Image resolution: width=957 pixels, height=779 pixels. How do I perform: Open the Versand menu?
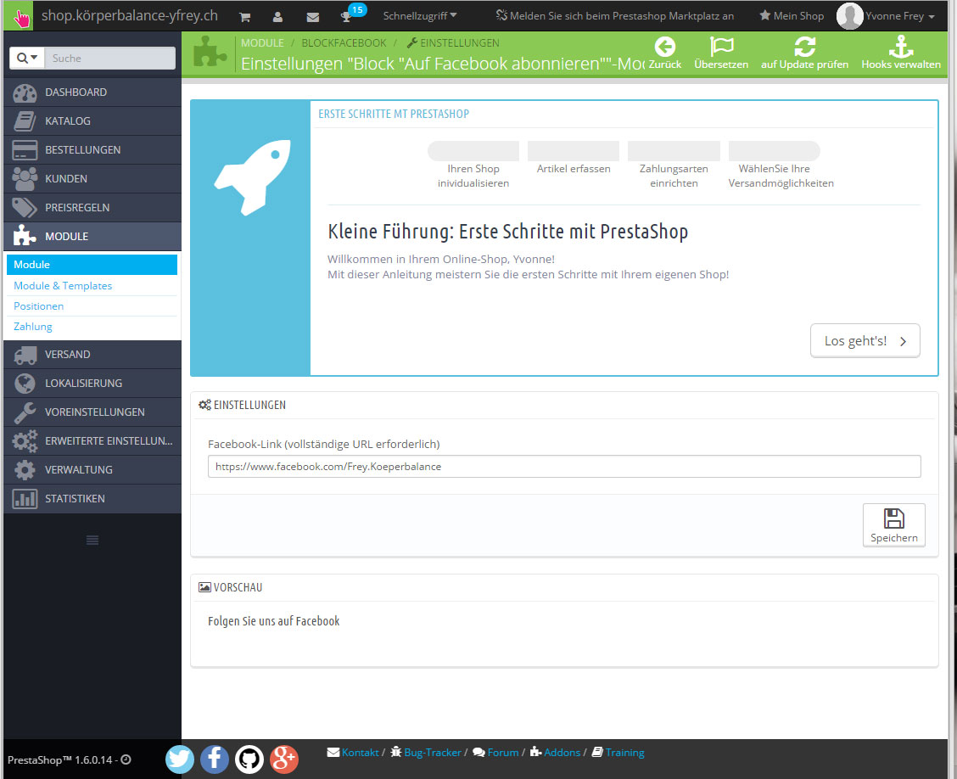tap(92, 354)
